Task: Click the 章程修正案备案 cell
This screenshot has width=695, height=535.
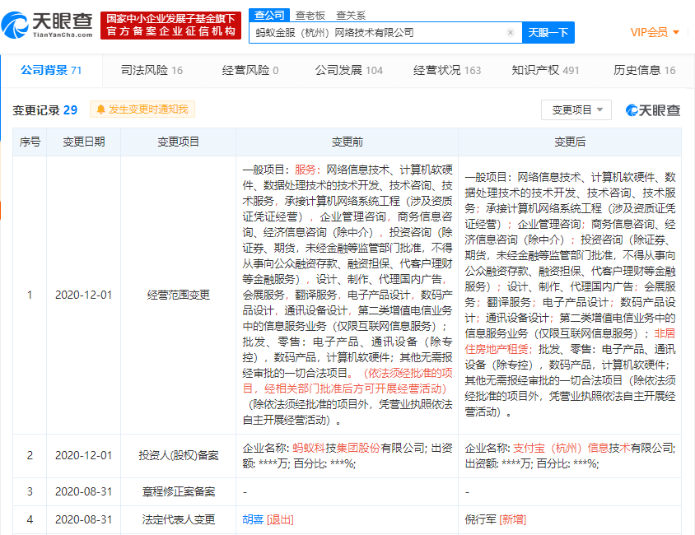Action: point(178,491)
